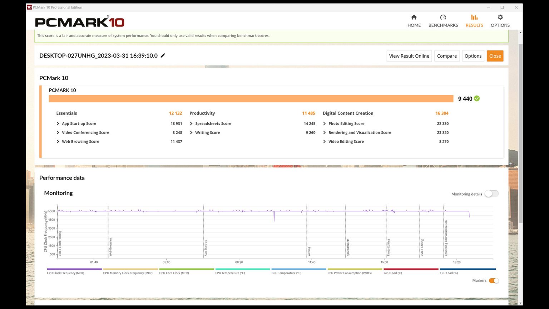This screenshot has height=309, width=549.
Task: Click the Writing chart marker
Action: 309,251
